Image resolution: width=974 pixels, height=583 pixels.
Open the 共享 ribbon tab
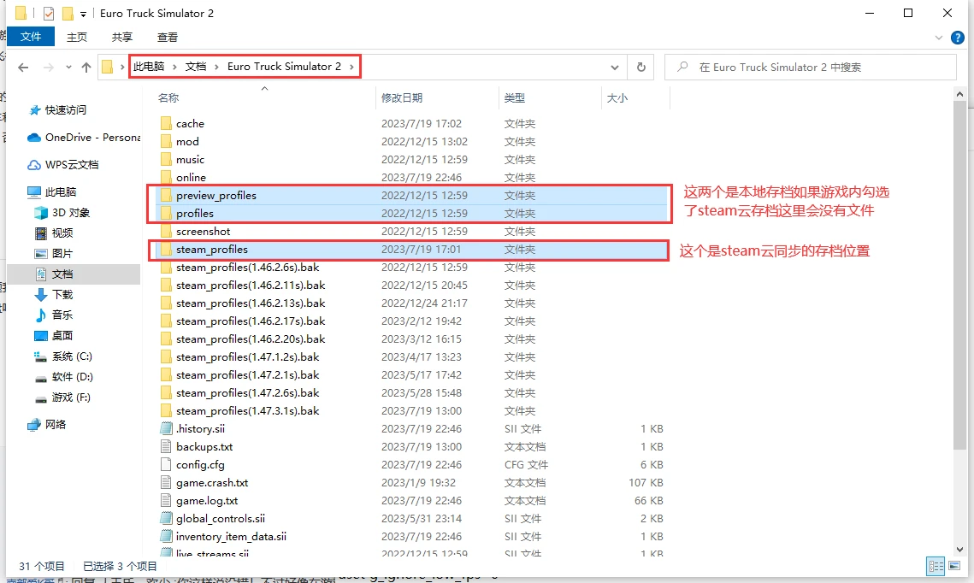coord(121,38)
